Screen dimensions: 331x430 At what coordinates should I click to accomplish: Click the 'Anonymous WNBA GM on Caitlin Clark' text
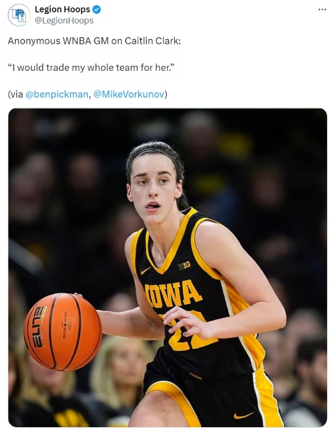pos(94,41)
